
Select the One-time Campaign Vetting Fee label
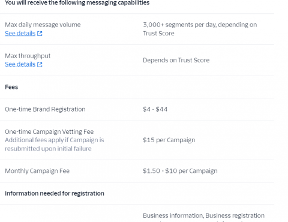click(49, 131)
